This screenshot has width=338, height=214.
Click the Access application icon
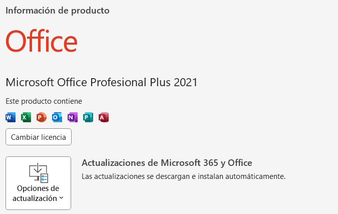104,117
